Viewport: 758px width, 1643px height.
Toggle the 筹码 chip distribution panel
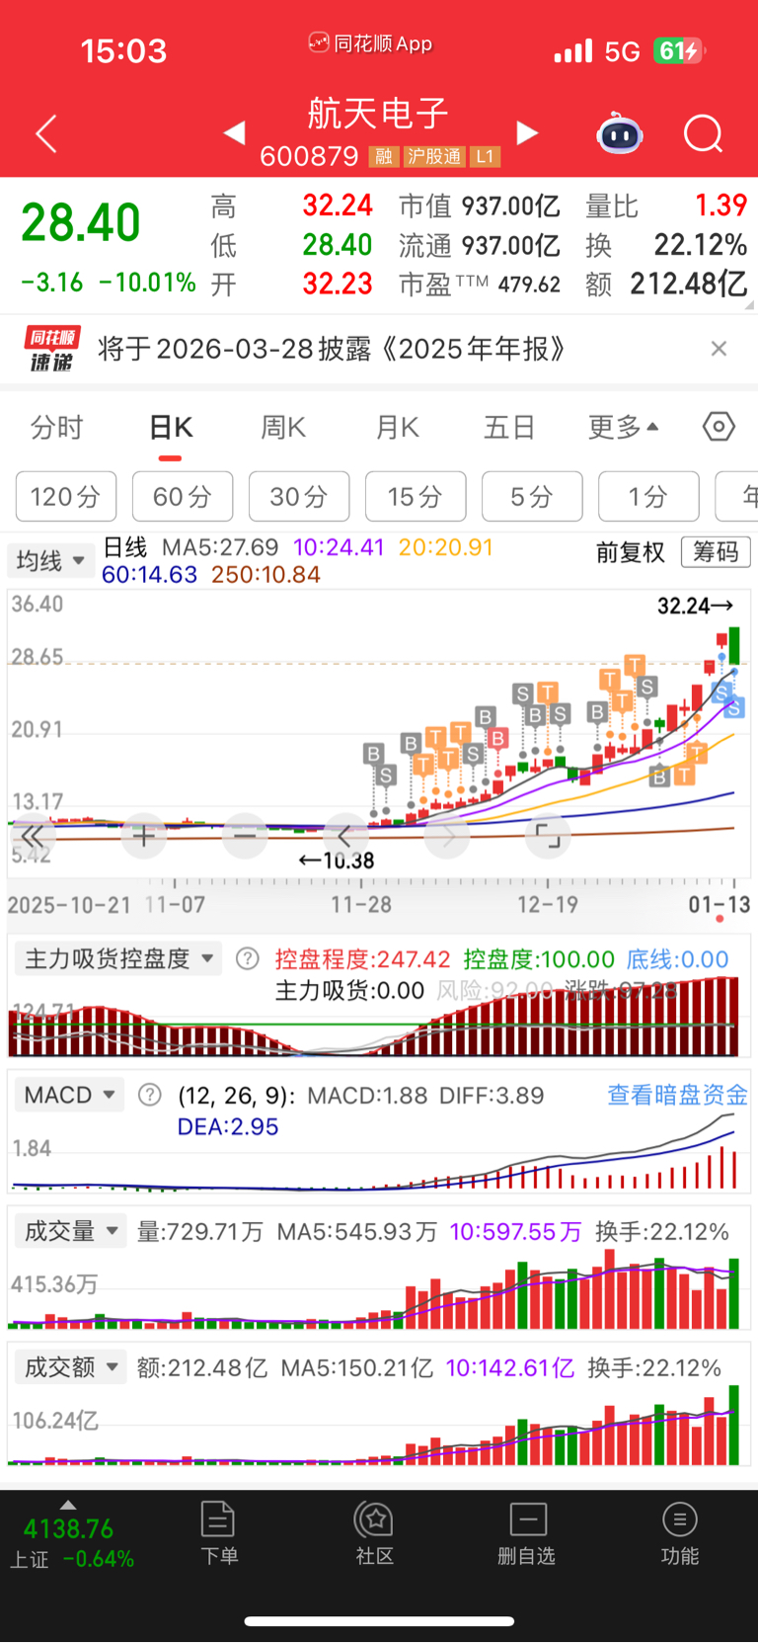[716, 551]
